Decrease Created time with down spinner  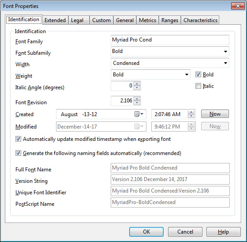(191, 116)
